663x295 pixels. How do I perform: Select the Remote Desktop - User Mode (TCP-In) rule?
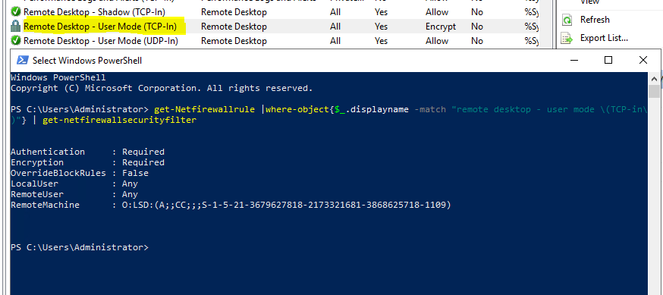click(x=100, y=27)
